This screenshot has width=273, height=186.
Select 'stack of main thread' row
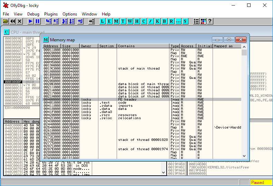coord(142,69)
